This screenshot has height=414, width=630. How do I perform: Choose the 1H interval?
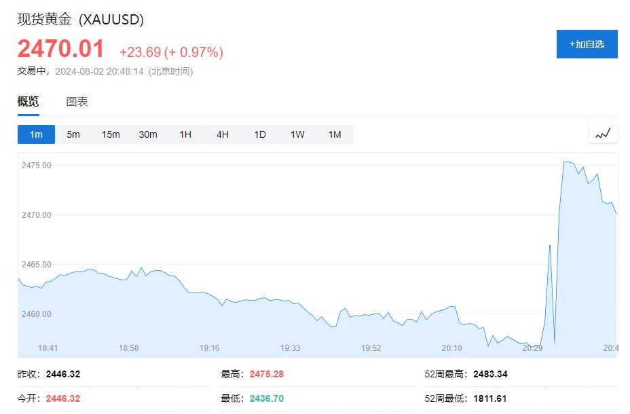pos(185,134)
